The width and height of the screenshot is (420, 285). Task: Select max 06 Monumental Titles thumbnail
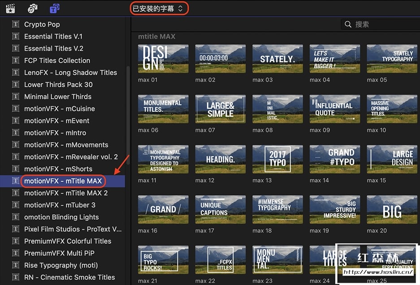coord(163,109)
